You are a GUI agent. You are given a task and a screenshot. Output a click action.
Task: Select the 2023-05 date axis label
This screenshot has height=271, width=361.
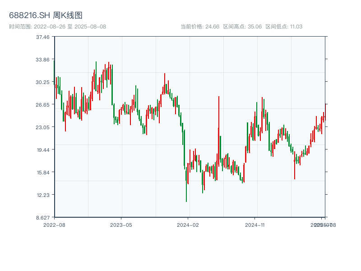[x=121, y=224]
